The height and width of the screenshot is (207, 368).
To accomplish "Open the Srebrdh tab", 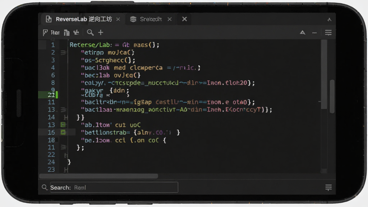I will click(x=151, y=19).
